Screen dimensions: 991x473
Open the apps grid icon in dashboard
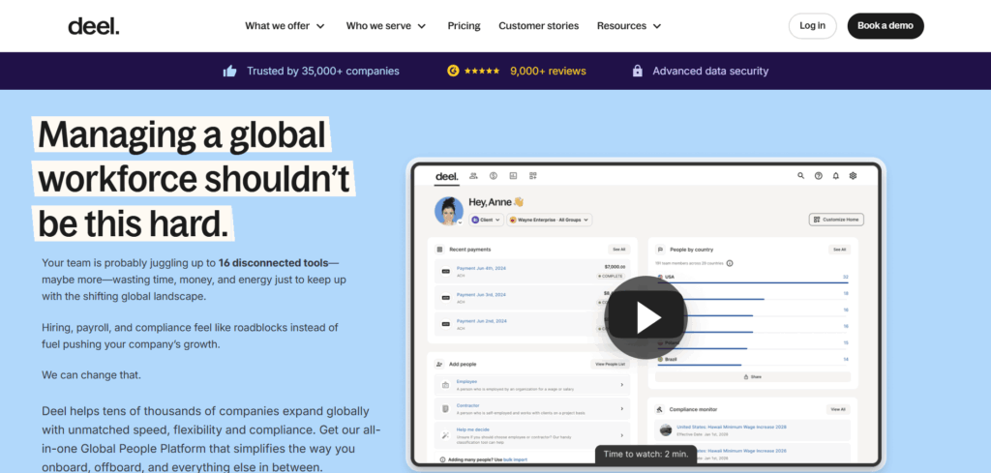click(x=533, y=175)
